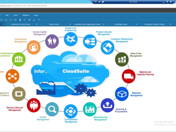Switch to the Controller Home tab
Image resolution: width=176 pixels, height=132 pixels.
[121, 24]
